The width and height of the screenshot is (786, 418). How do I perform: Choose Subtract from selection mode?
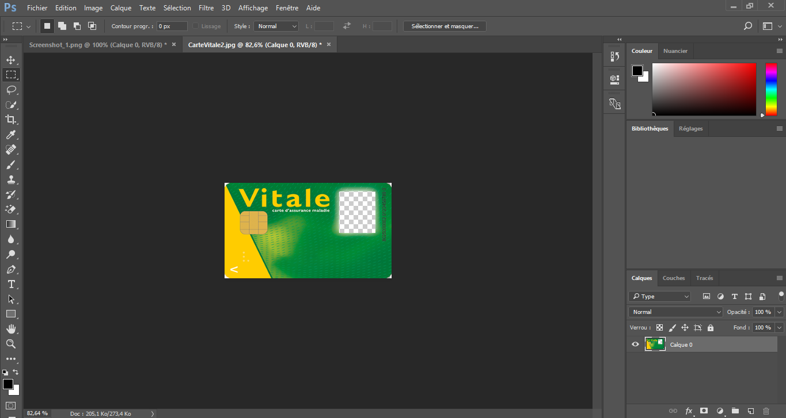pos(77,26)
